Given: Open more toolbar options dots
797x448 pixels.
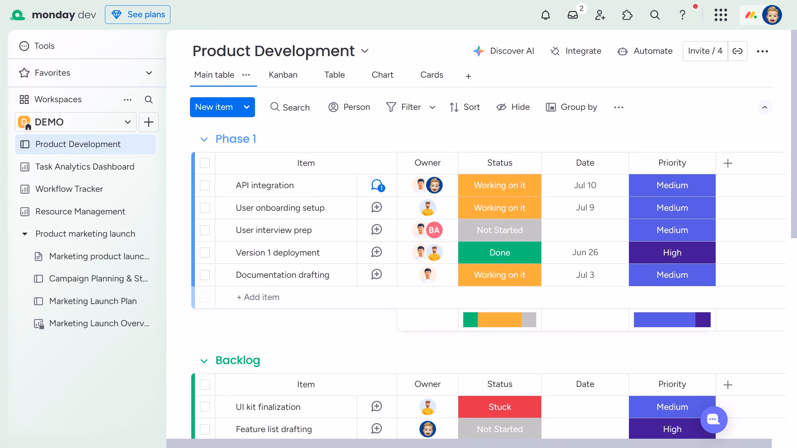Looking at the screenshot, I should tap(619, 107).
